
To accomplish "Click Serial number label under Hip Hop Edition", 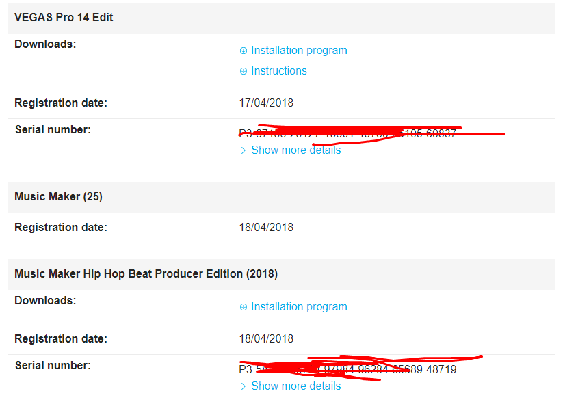I will click(x=53, y=366).
